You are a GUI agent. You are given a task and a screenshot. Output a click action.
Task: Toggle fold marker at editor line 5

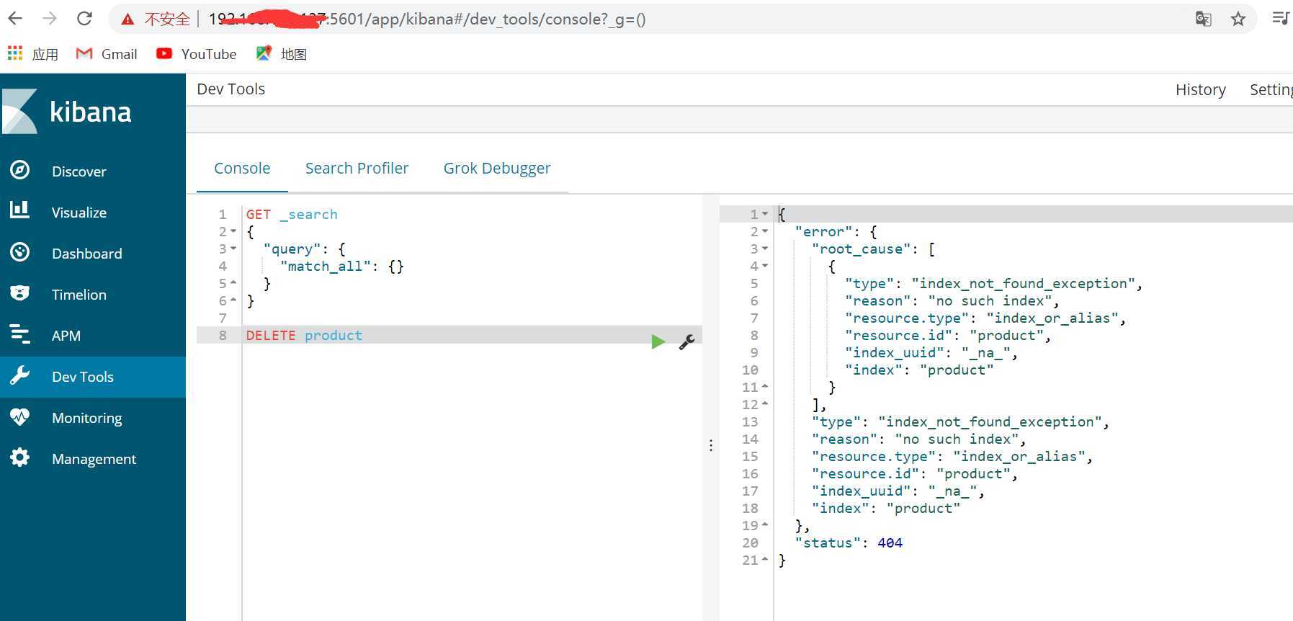[x=233, y=283]
